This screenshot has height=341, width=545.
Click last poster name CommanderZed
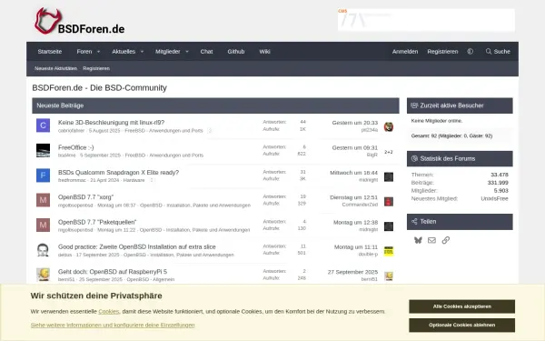click(360, 205)
